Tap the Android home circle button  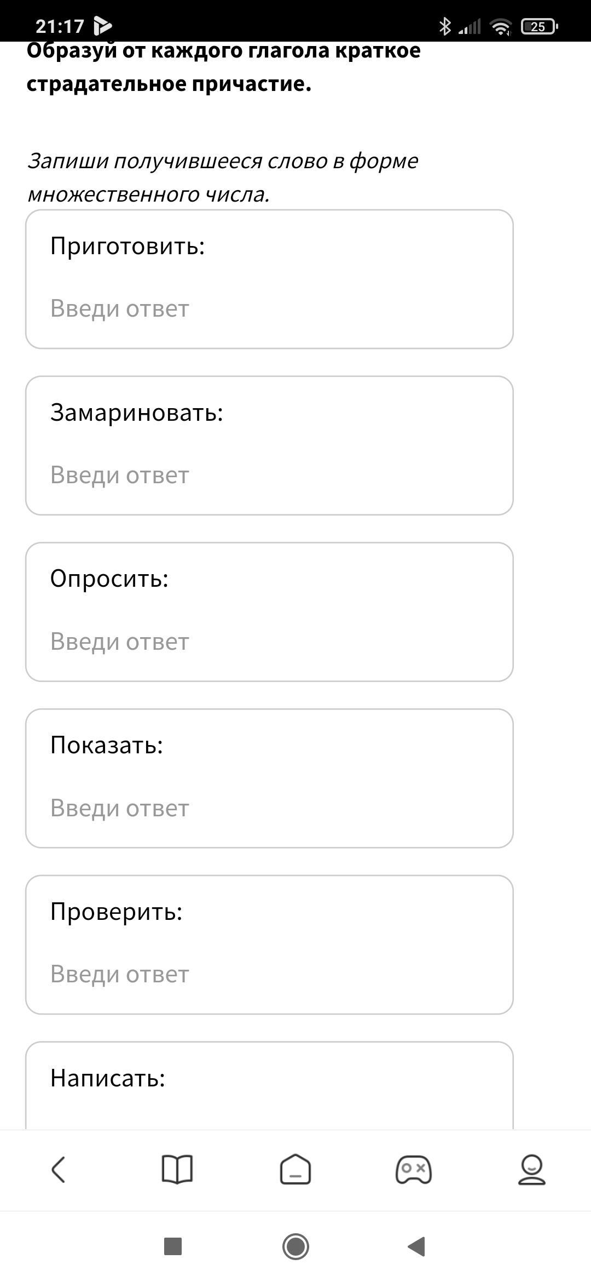pyautogui.click(x=296, y=1246)
